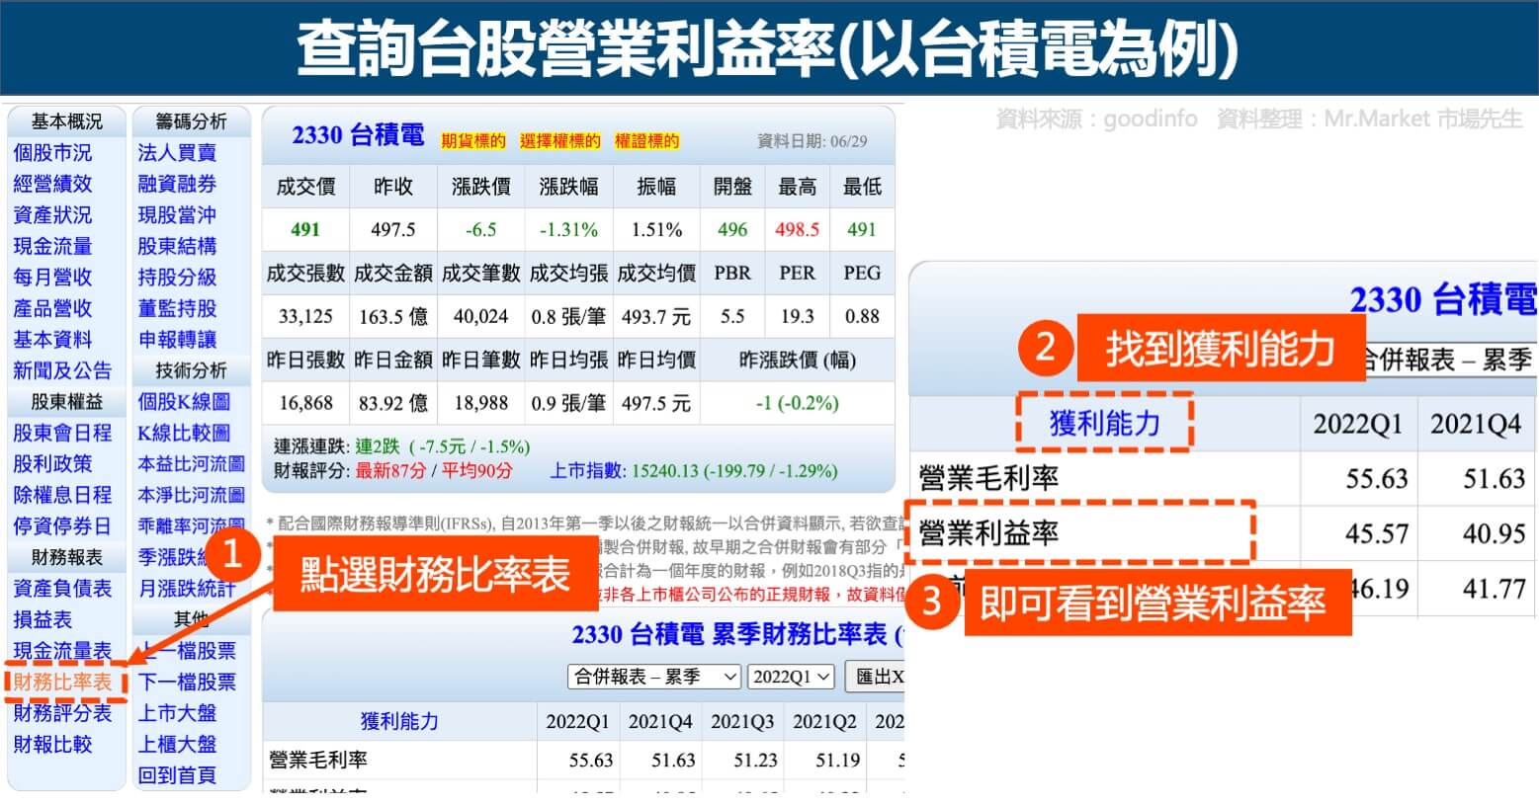Click the 漲跌幅 value -1.31%
1539x805 pixels.
(568, 229)
